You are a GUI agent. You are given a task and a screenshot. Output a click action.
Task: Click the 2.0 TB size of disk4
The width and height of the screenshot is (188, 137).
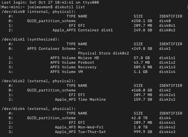click(x=139, y=118)
